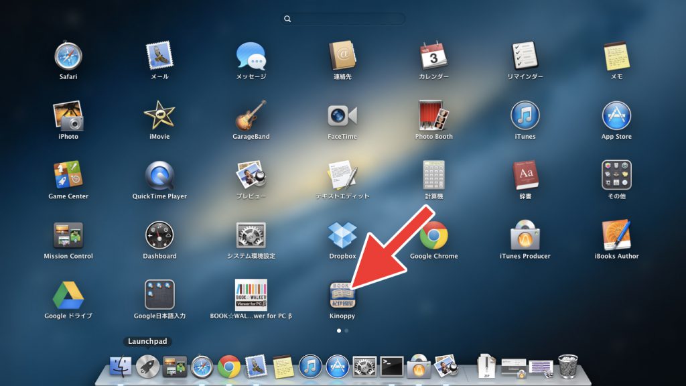
Task: Open Google Chrome in the Dock
Action: pyautogui.click(x=229, y=367)
